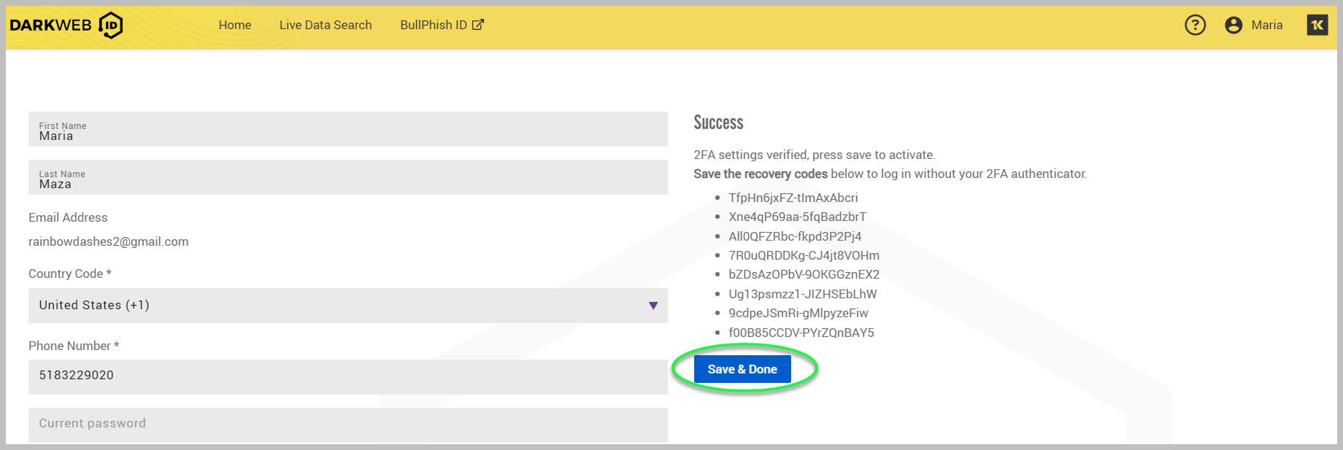Click the United States (+1) selection

(x=94, y=306)
